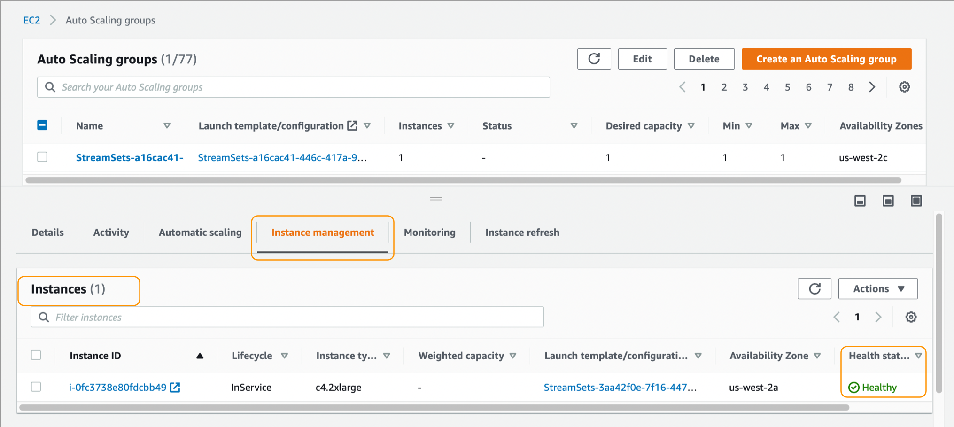Image resolution: width=954 pixels, height=427 pixels.
Task: Click Create an Auto Scaling group
Action: pyautogui.click(x=826, y=59)
